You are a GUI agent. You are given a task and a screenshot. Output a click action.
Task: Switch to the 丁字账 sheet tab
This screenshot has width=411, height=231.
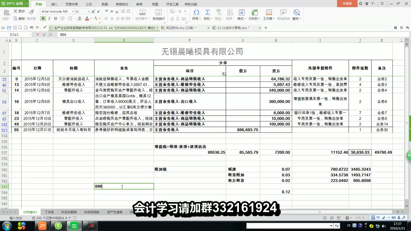[x=49, y=212]
